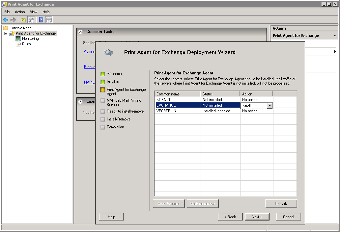Collapse the Print Agent for Exchange actions header
Image resolution: width=340 pixels, height=232 pixels.
pos(335,36)
